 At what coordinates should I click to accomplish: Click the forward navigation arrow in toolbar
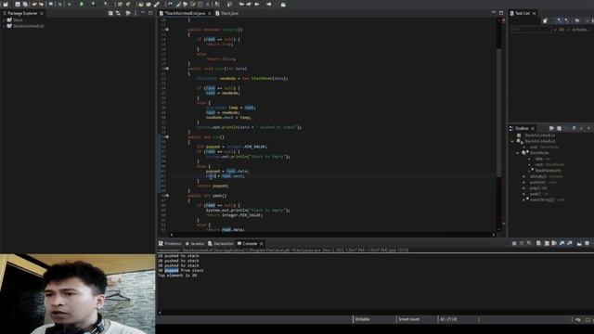(269, 4)
